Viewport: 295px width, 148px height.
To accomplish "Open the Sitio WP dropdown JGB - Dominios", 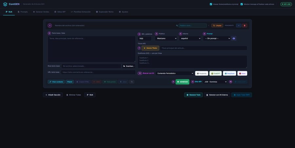I will (215, 82).
